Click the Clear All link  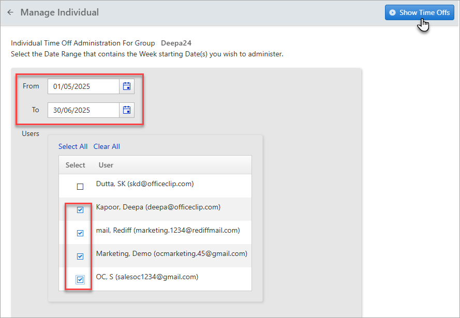click(107, 146)
